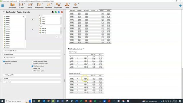183x103 pixels.
Task: Uncheck Additional fit measures
Action: (x=4, y=61)
